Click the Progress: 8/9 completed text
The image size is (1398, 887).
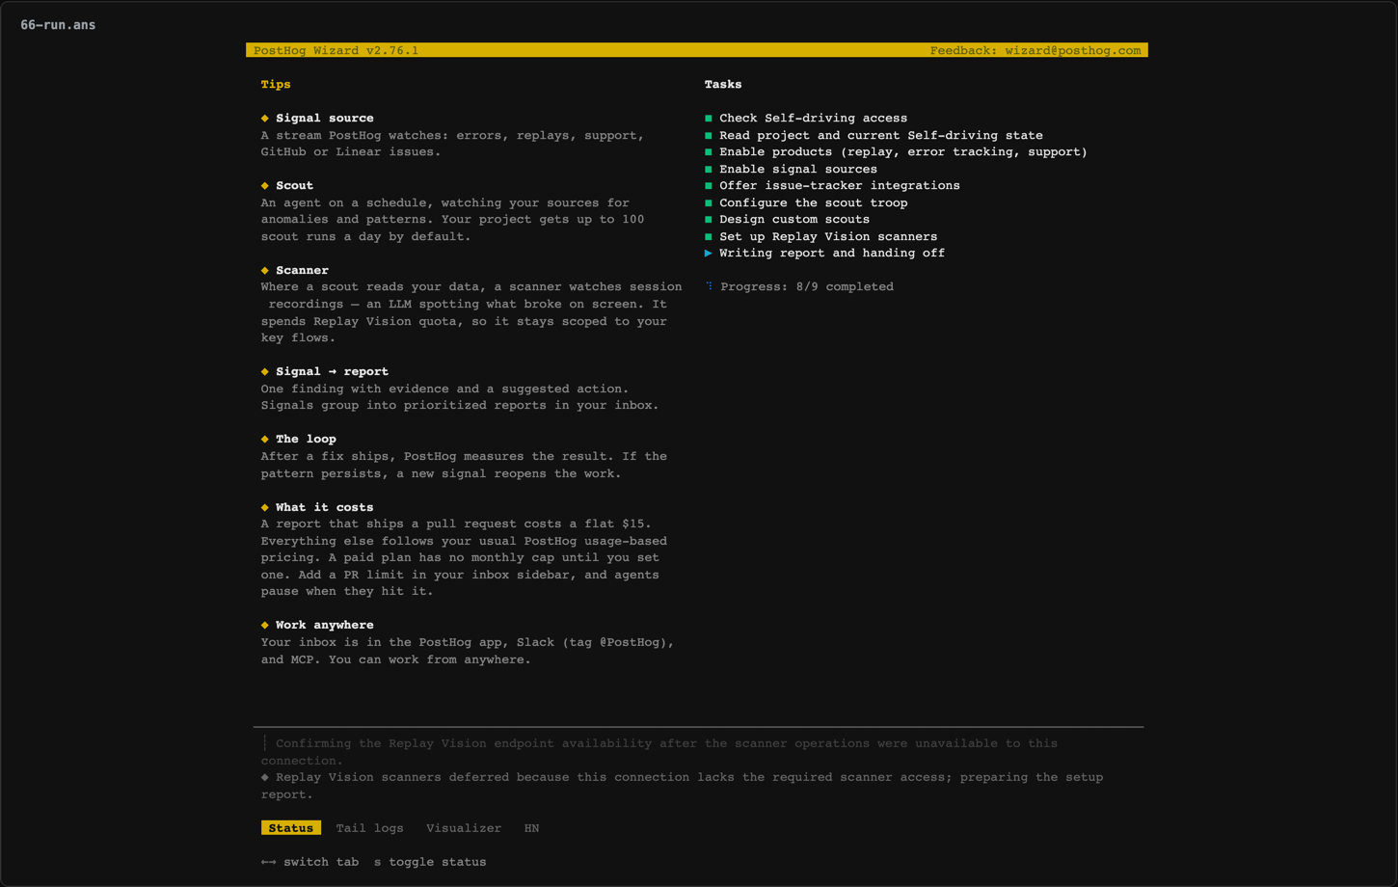807,287
